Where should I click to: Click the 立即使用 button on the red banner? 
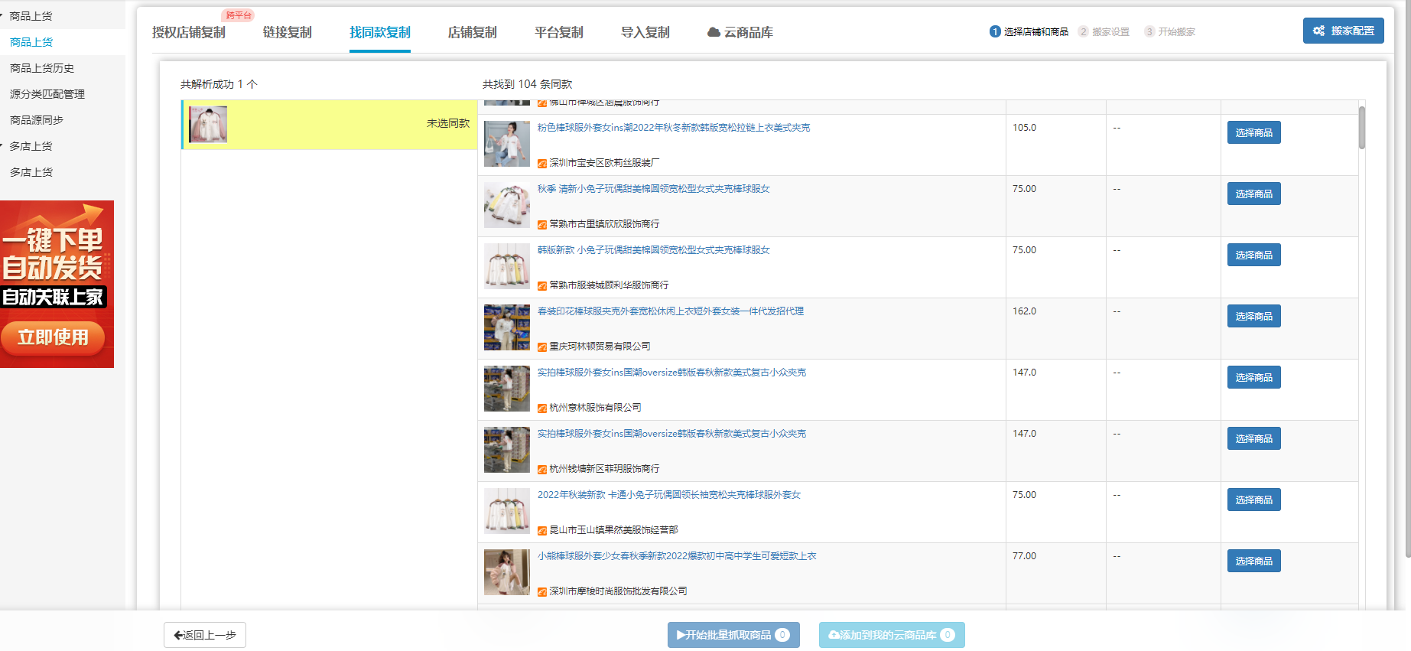click(53, 337)
